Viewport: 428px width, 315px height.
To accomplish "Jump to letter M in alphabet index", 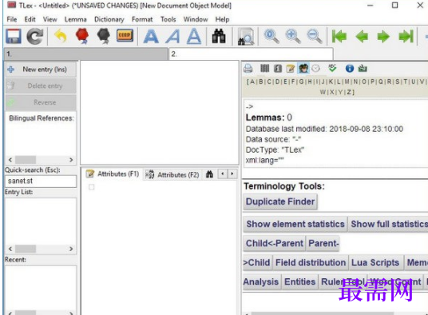I will (347, 82).
